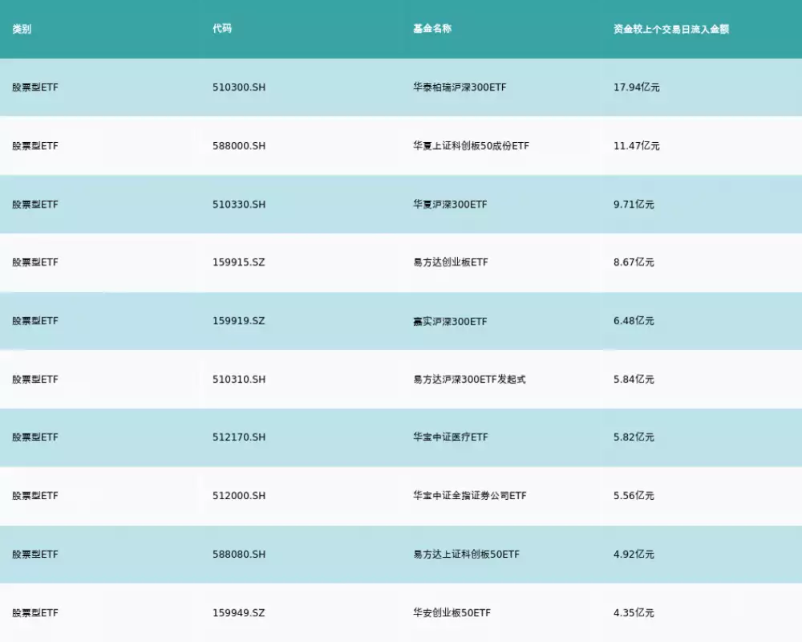Viewport: 802px width, 642px height.
Task: Select fund code 159949.SZ
Action: click(239, 613)
